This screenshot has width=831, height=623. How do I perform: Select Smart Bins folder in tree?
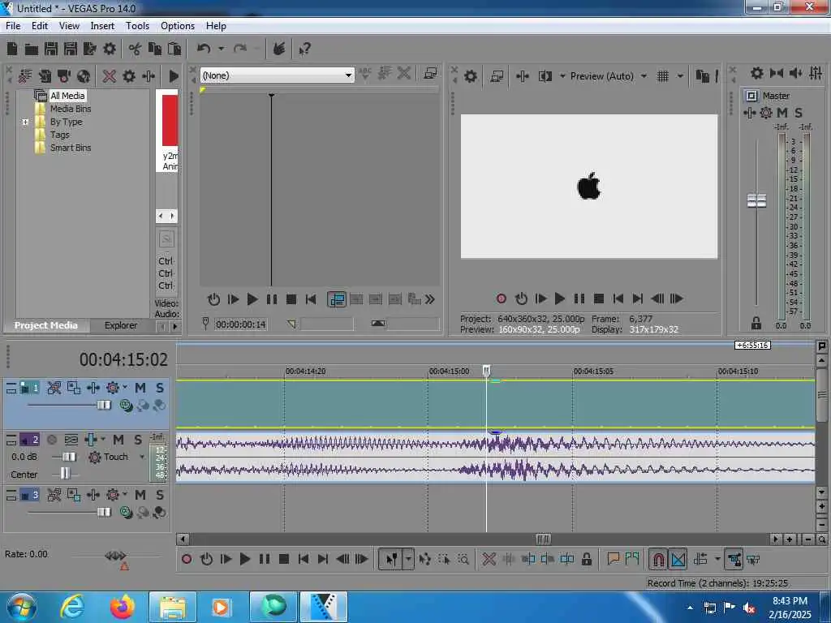71,148
